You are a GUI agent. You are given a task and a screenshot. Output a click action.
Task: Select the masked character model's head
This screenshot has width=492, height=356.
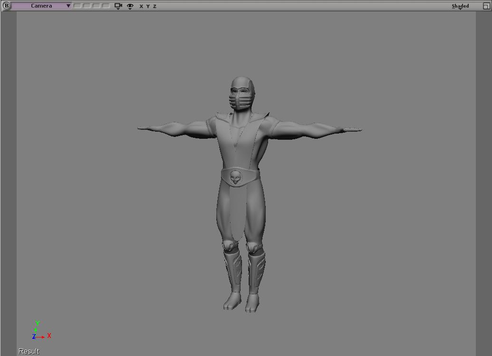click(x=241, y=93)
